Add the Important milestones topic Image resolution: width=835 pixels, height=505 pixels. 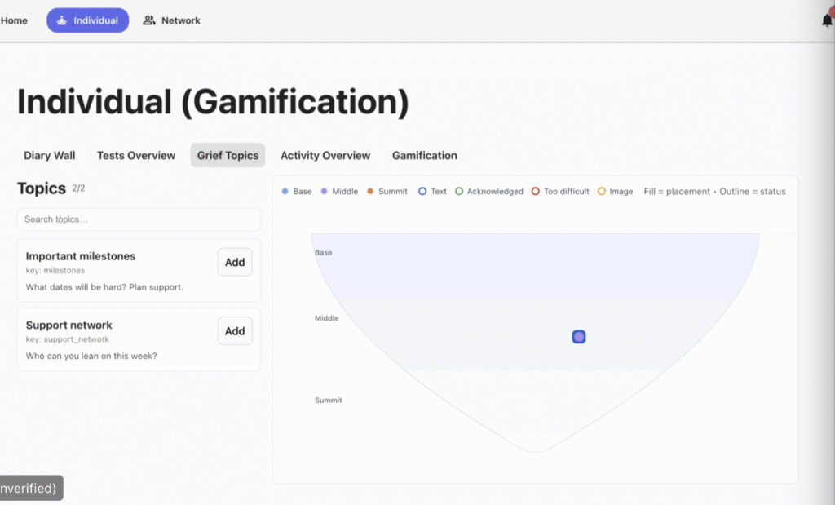click(x=235, y=262)
